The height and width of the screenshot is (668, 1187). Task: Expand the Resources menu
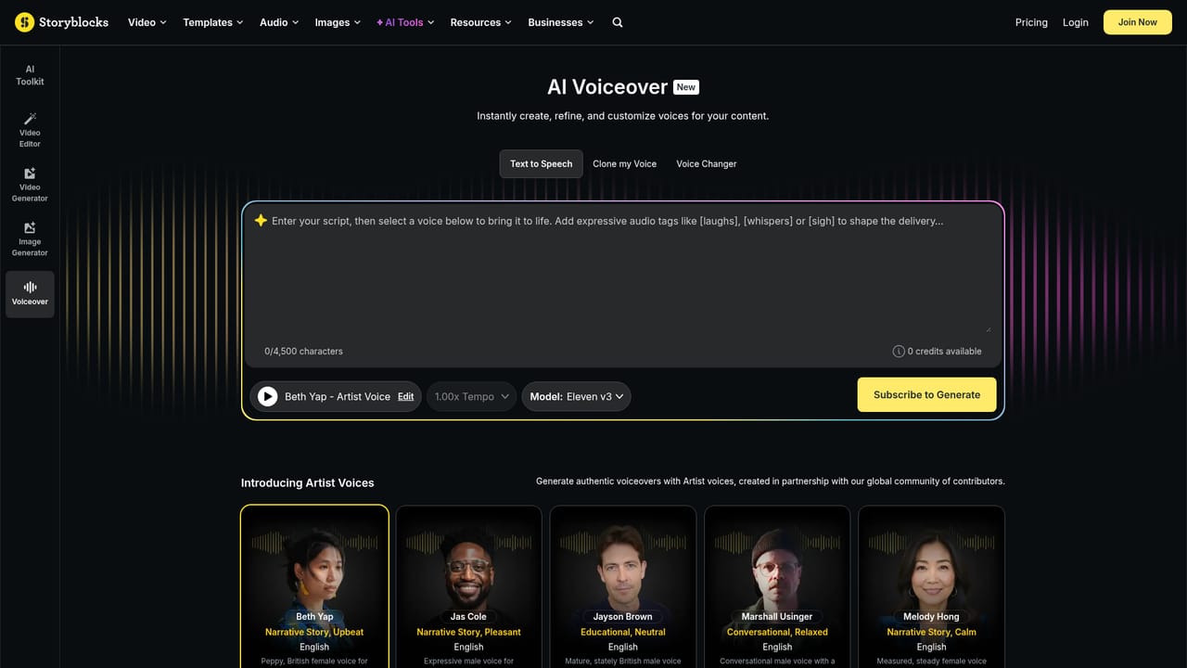pos(481,22)
